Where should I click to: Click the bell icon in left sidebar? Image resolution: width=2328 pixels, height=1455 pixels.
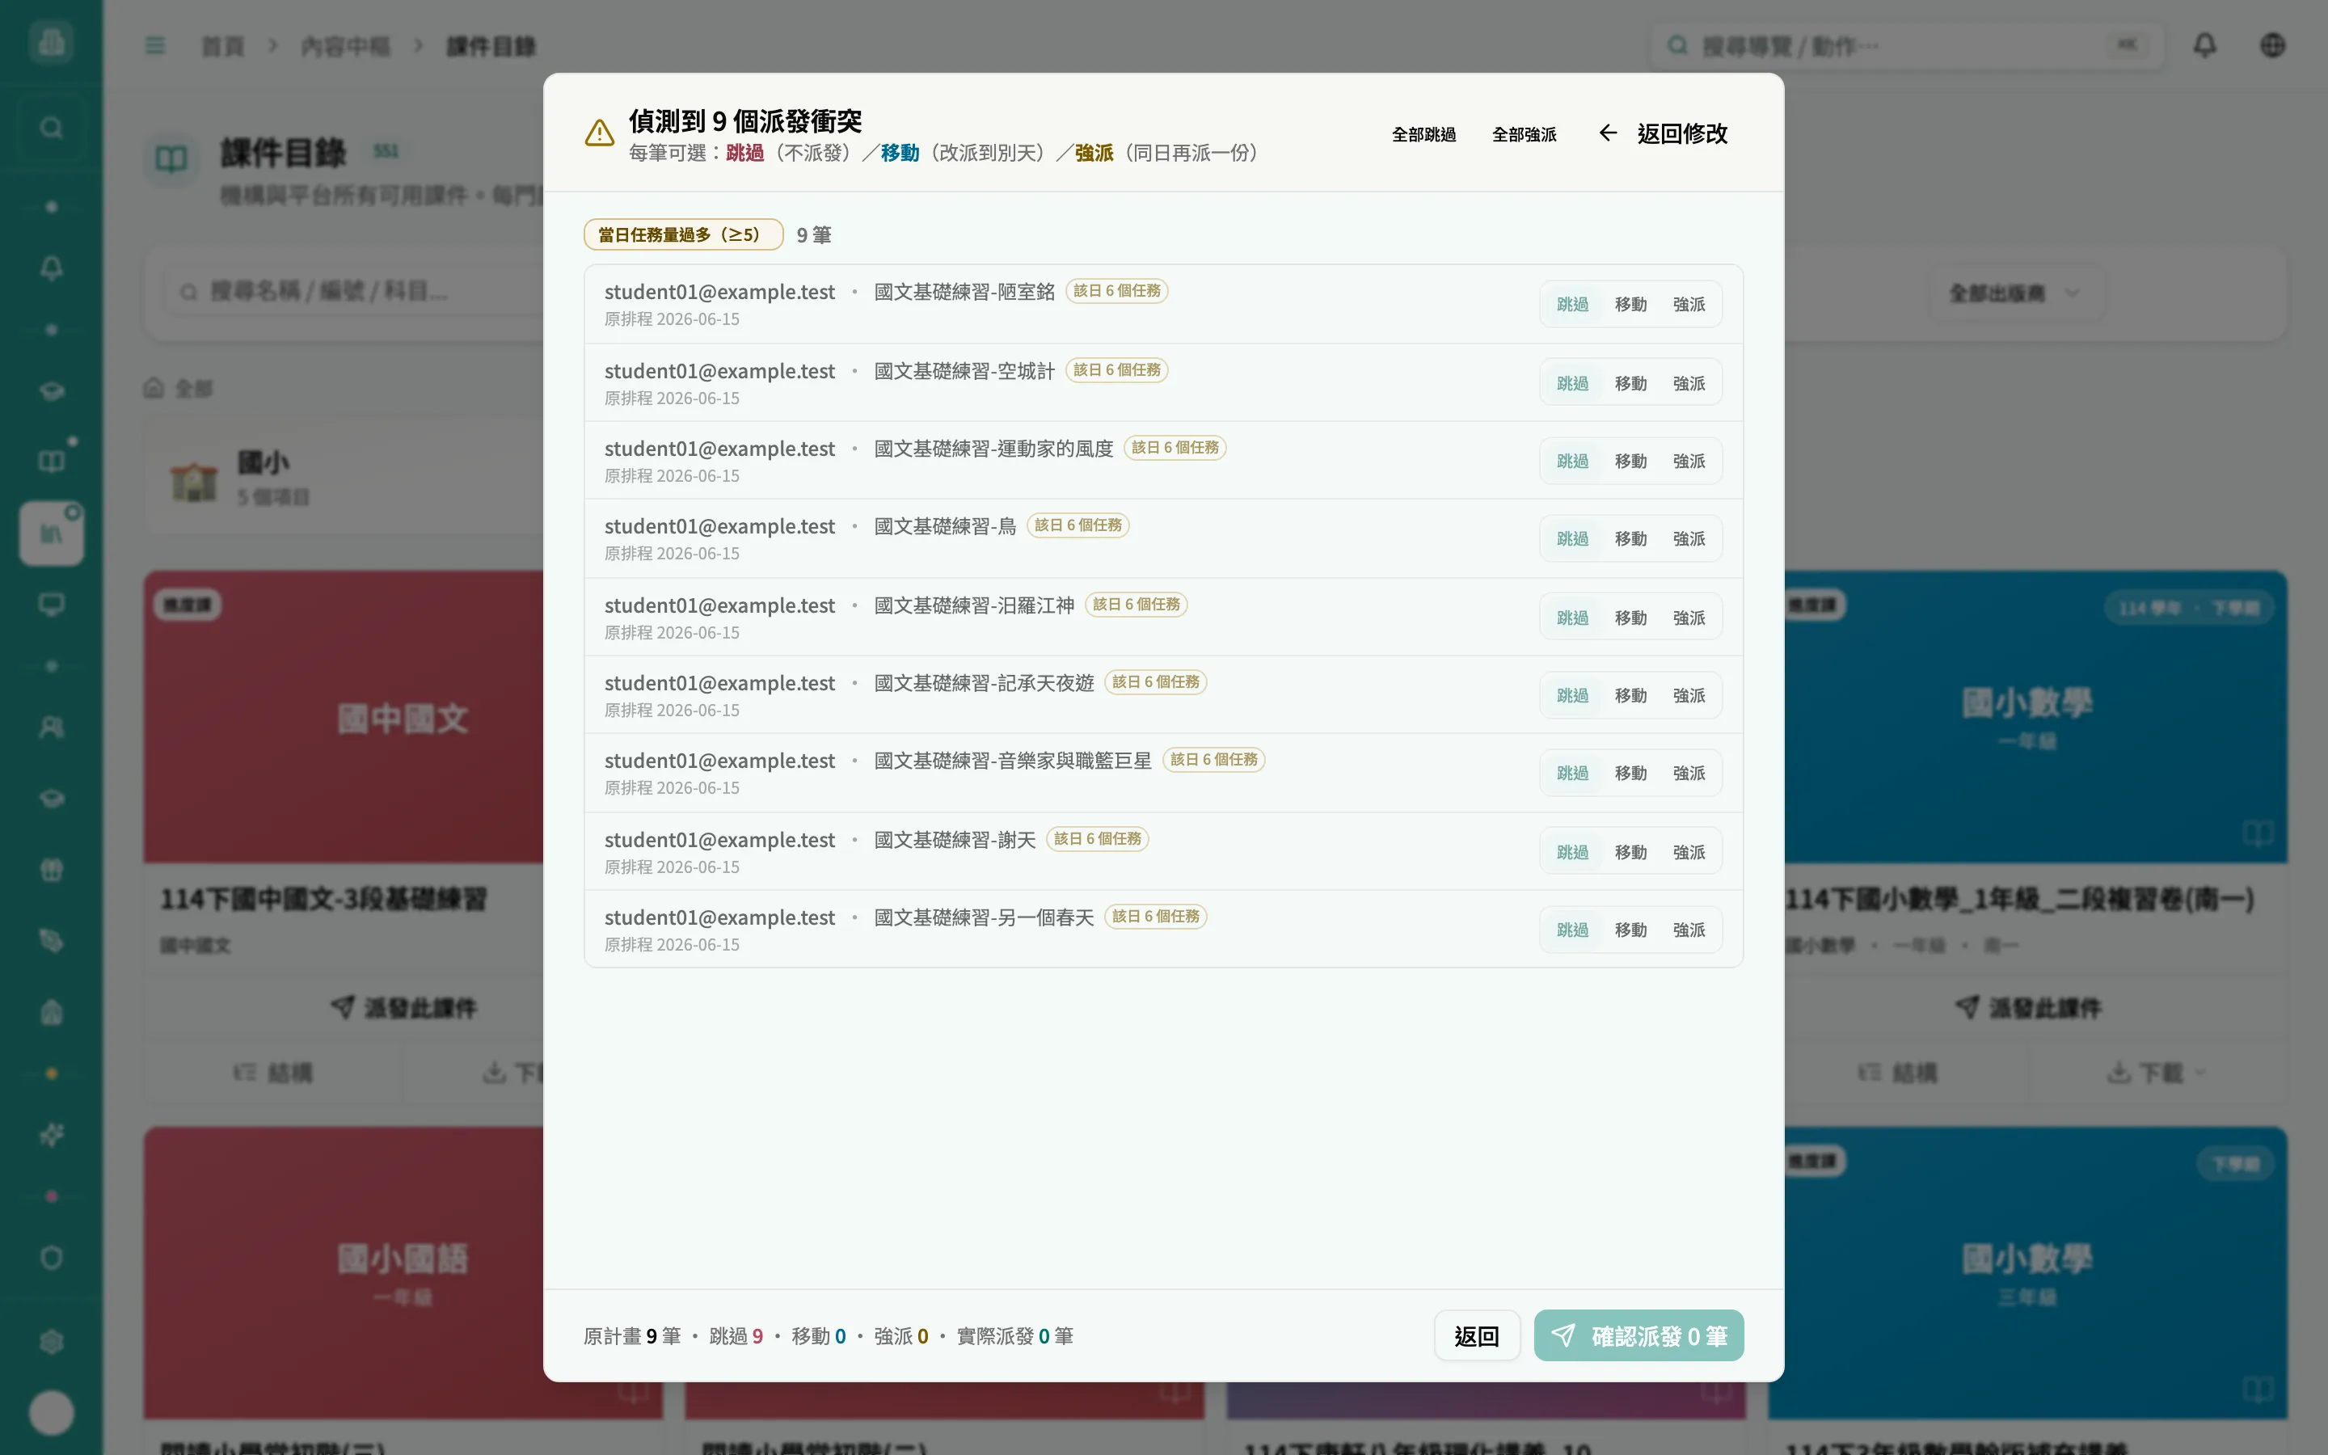point(52,268)
